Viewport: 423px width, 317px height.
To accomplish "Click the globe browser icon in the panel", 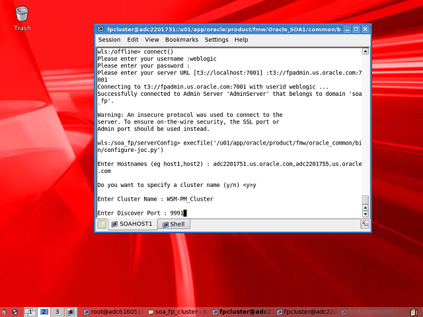I will 15,312.
